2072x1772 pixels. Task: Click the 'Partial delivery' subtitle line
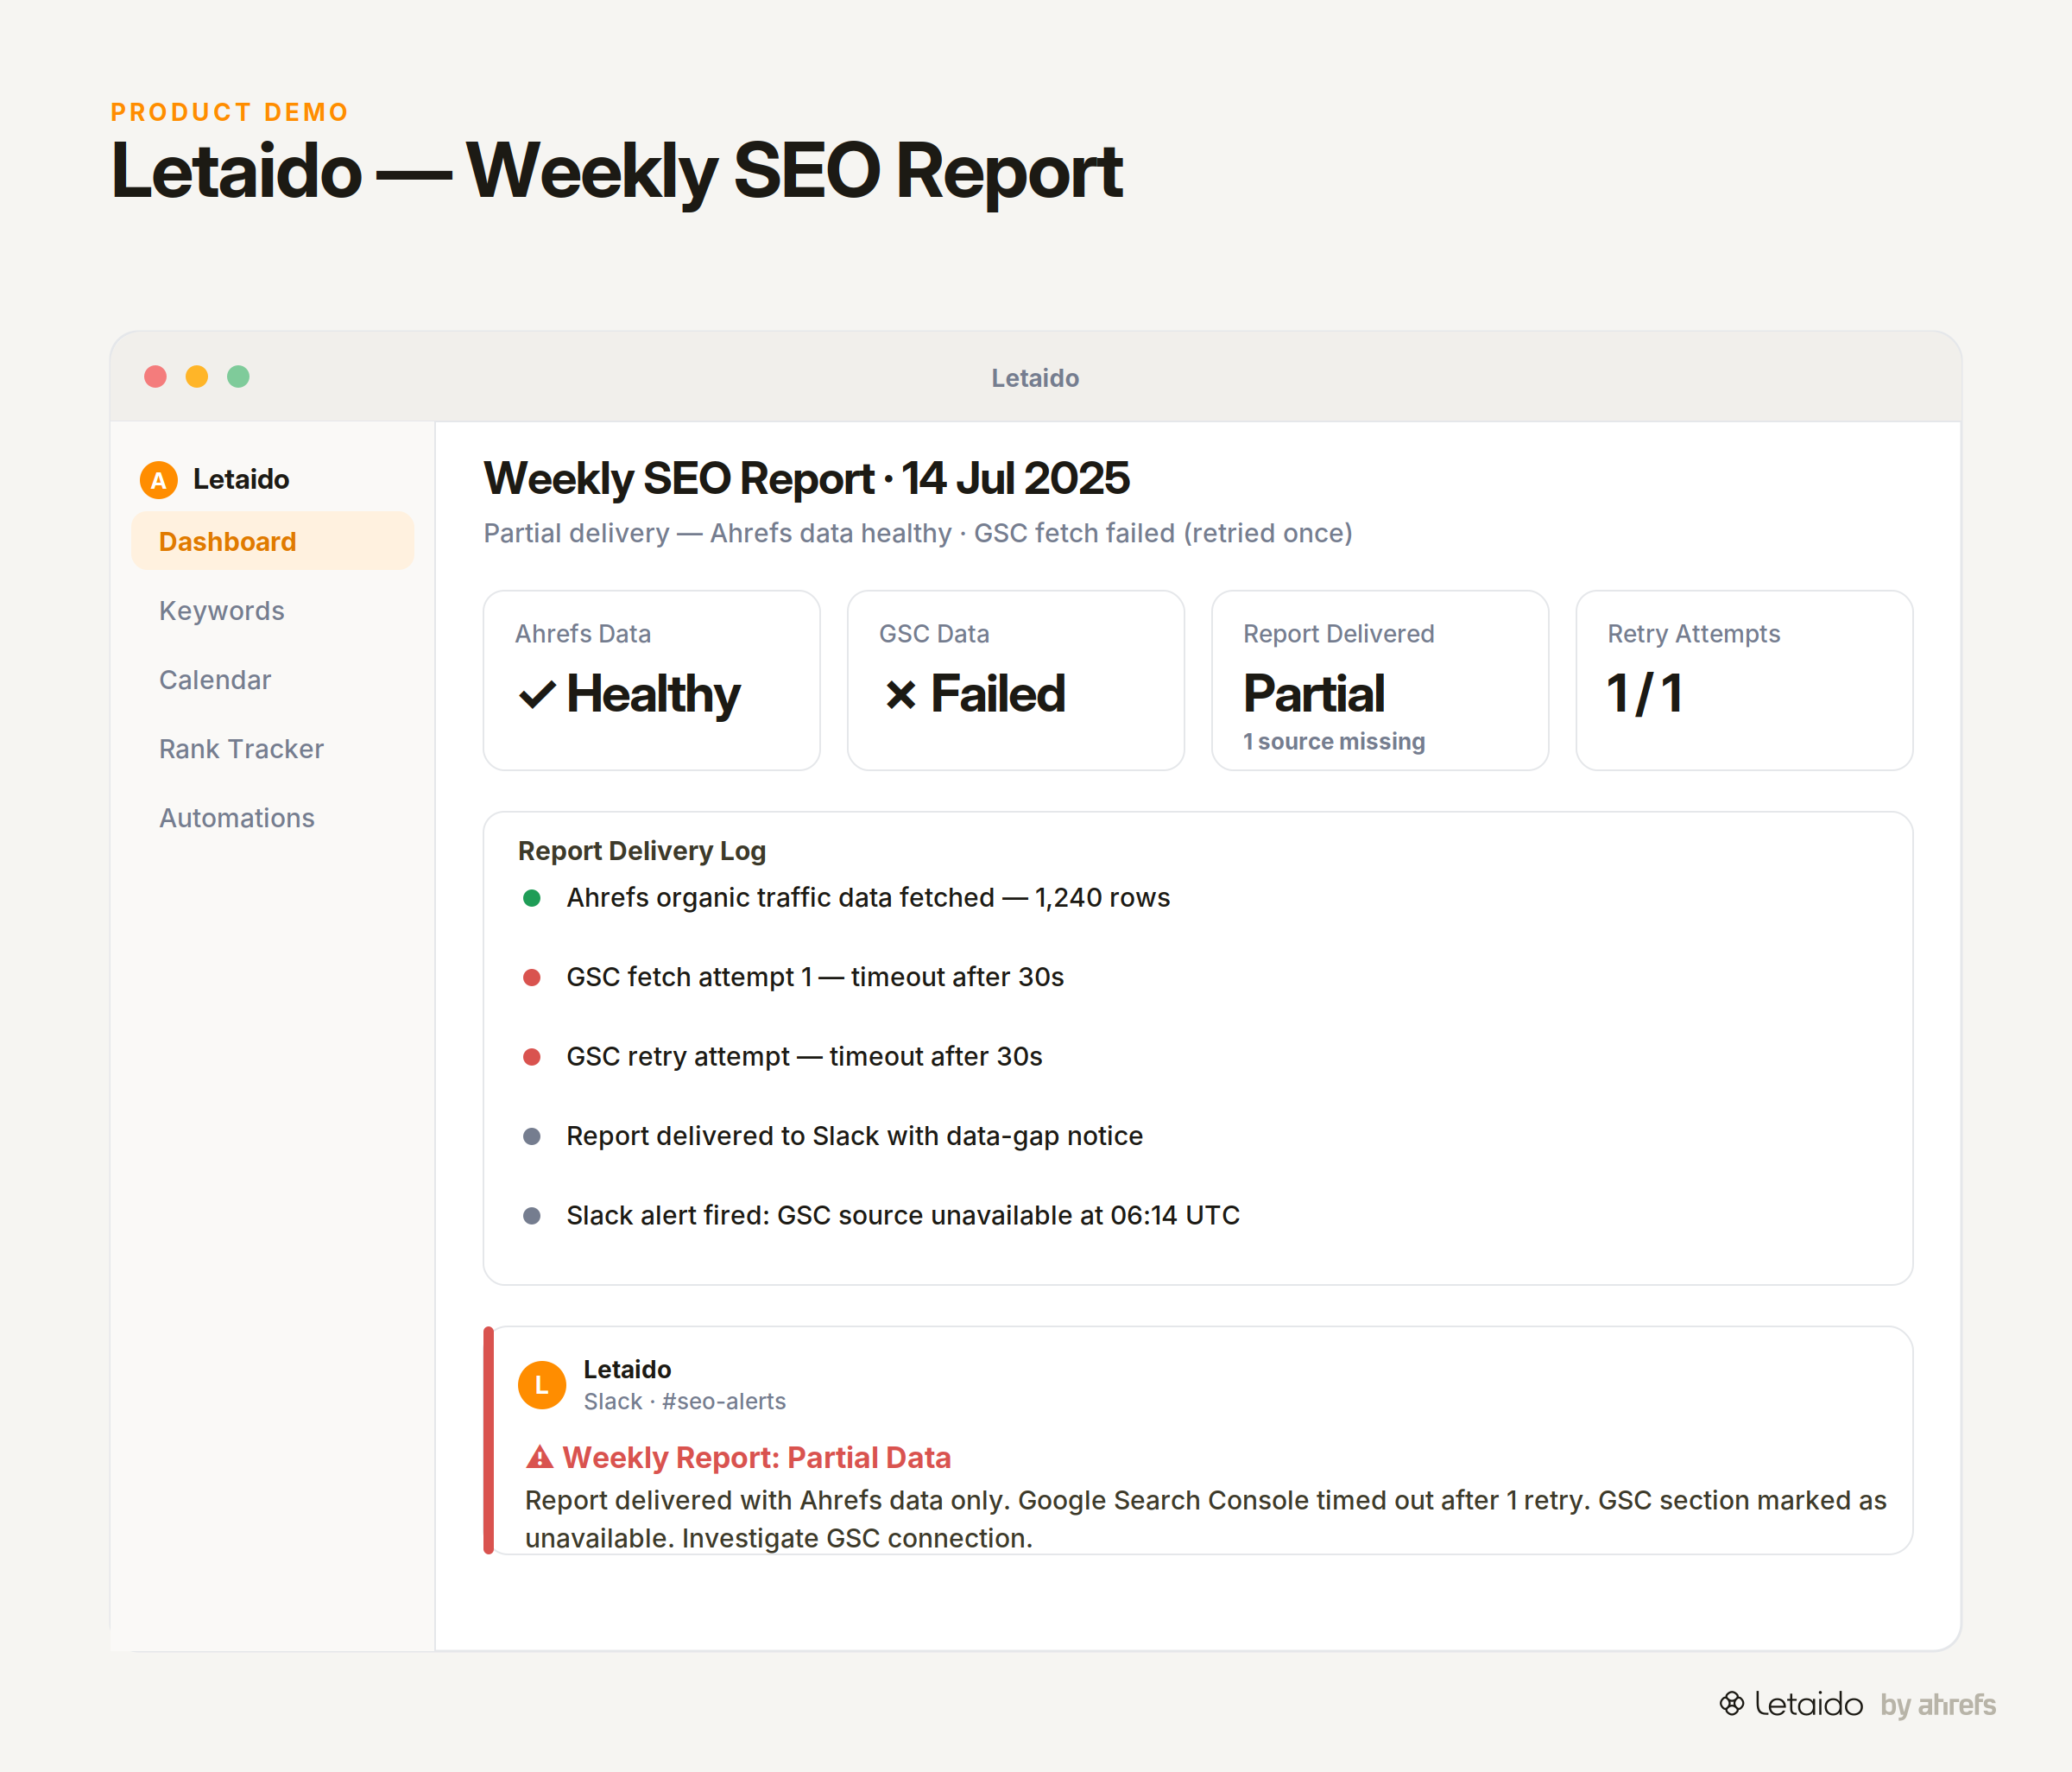click(x=918, y=533)
